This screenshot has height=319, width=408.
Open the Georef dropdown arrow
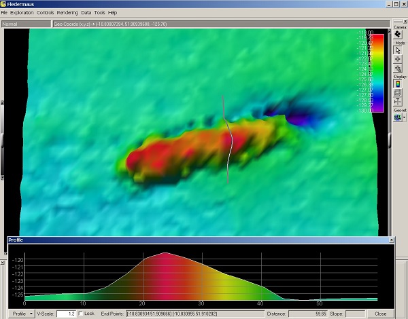pos(404,117)
